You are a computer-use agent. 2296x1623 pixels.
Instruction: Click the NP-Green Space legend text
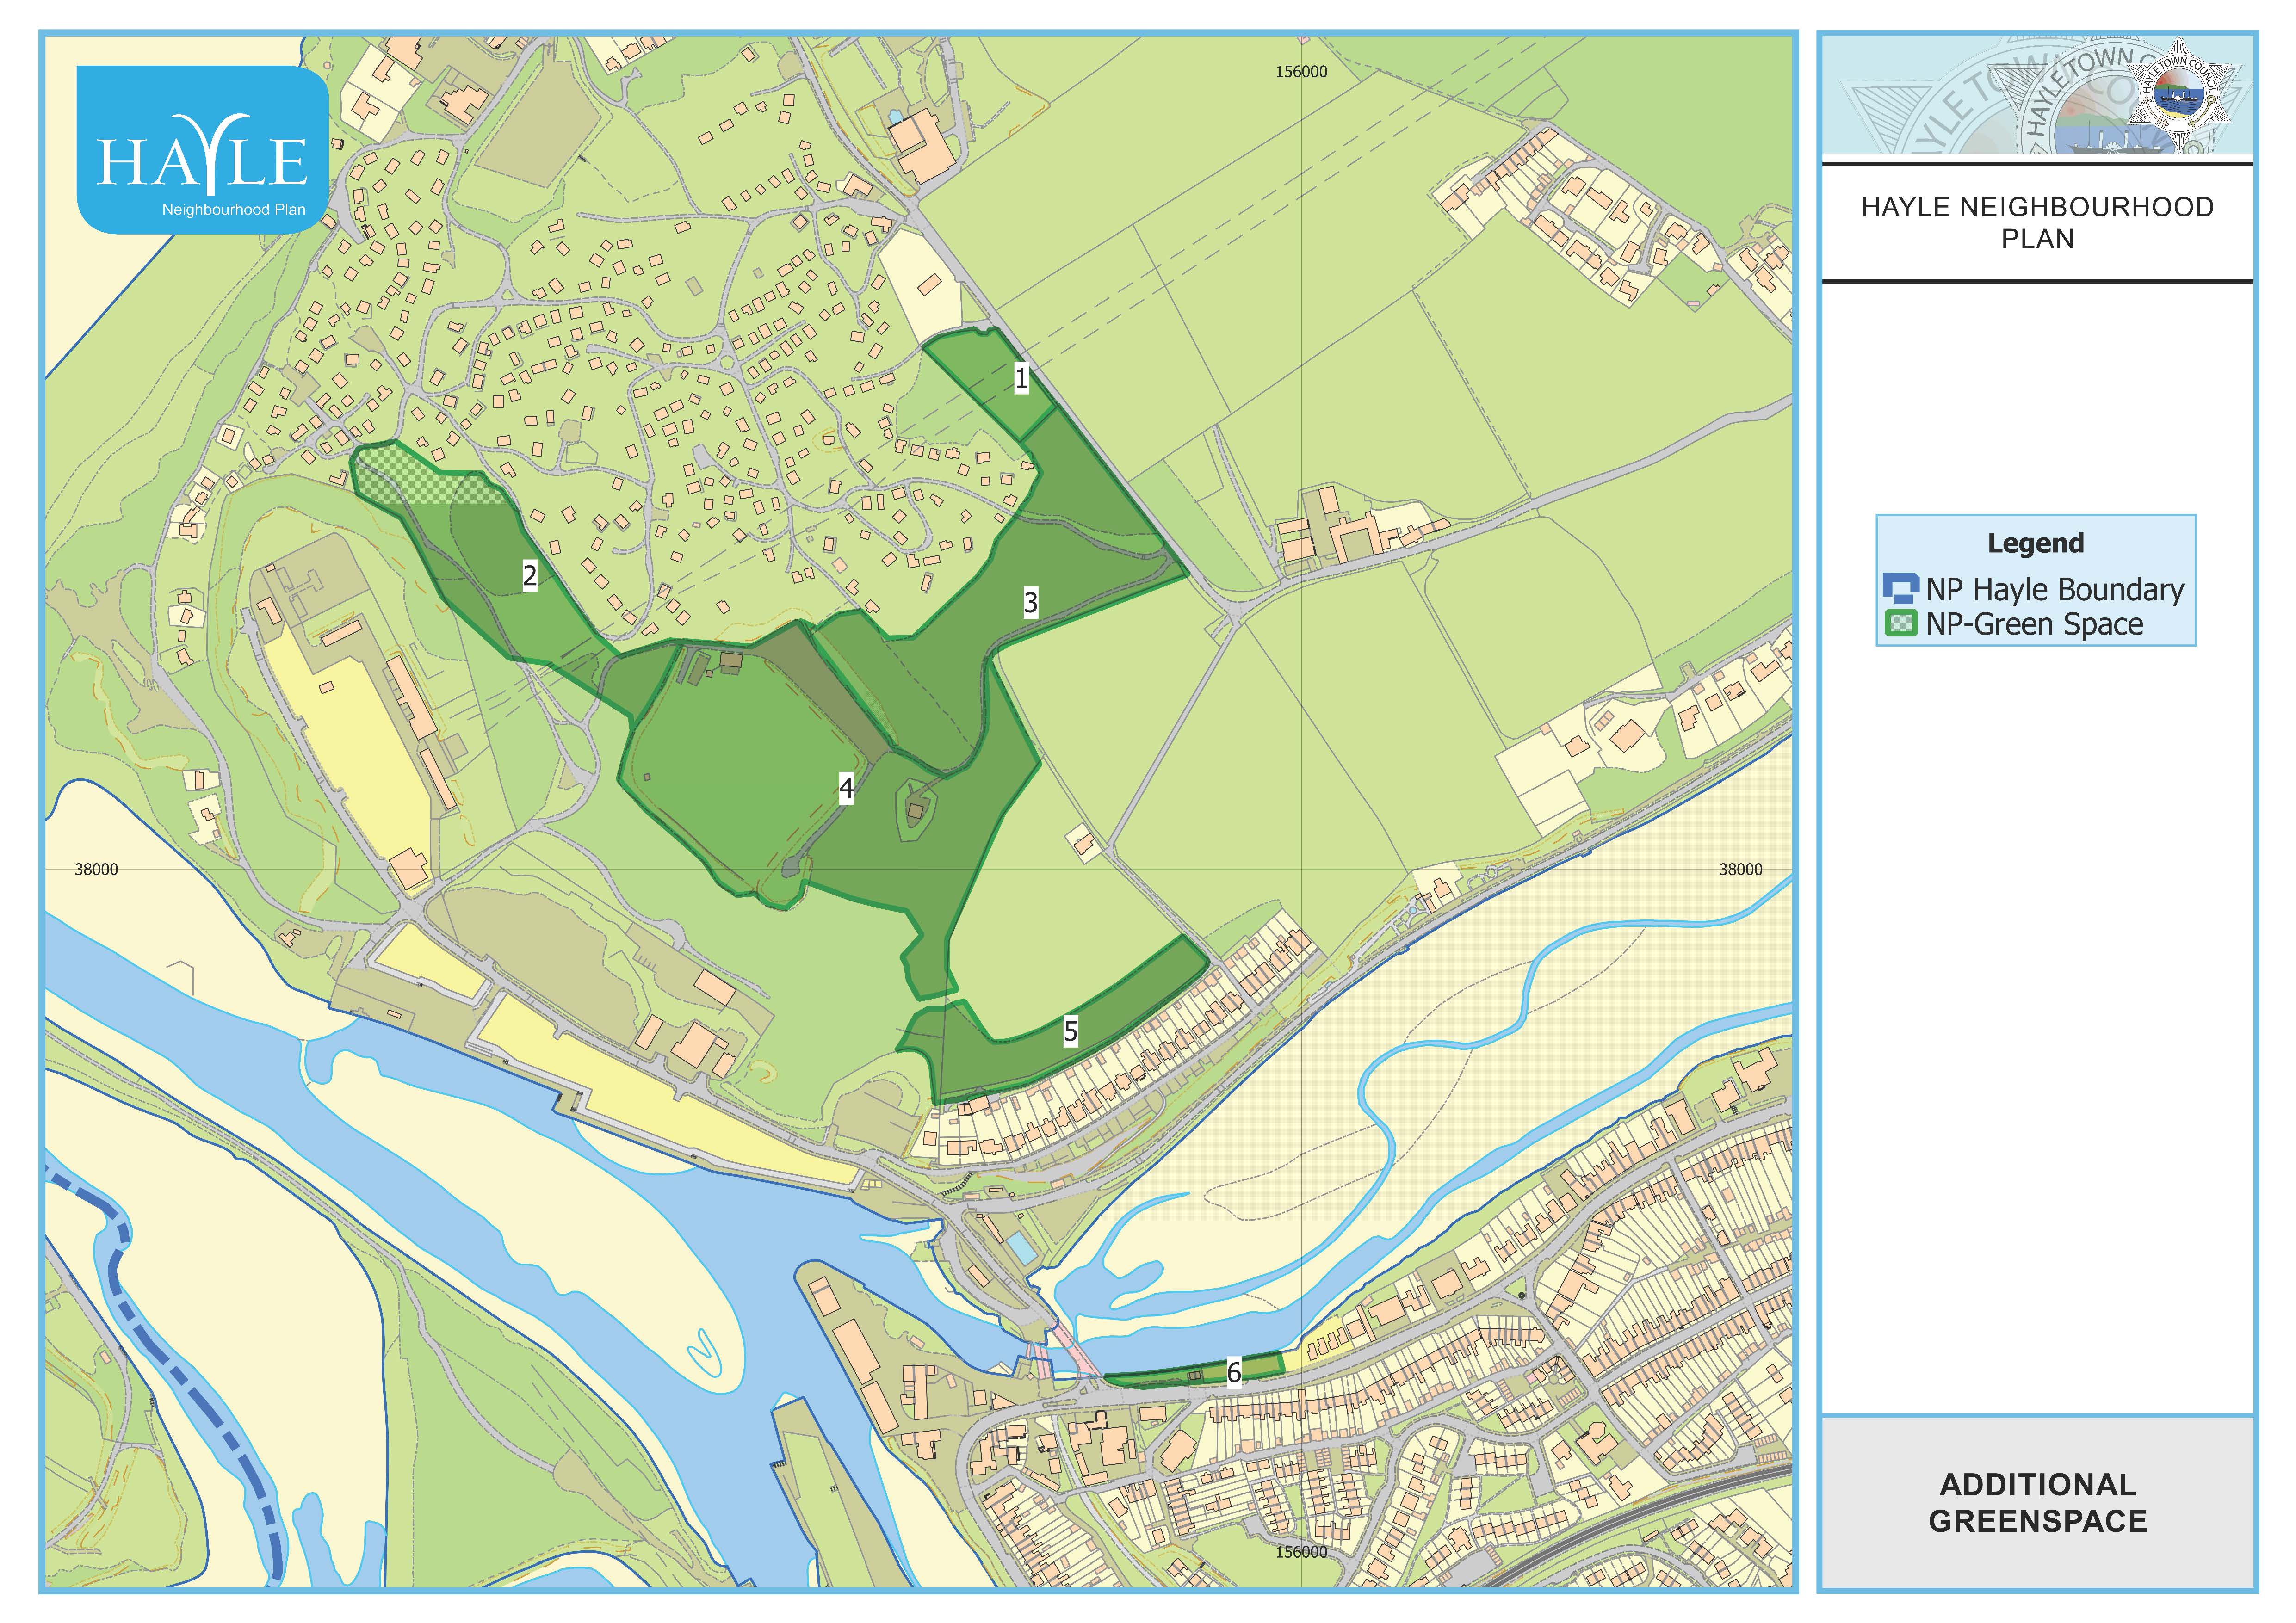click(2034, 625)
